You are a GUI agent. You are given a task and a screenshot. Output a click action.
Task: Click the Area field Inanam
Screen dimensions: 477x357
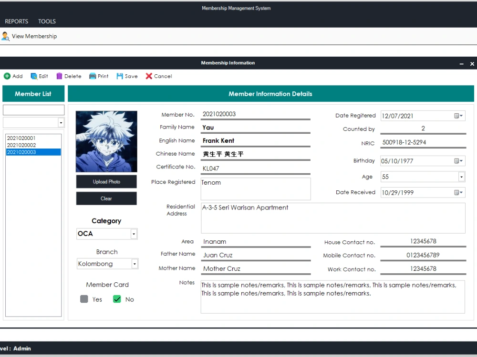pyautogui.click(x=256, y=242)
